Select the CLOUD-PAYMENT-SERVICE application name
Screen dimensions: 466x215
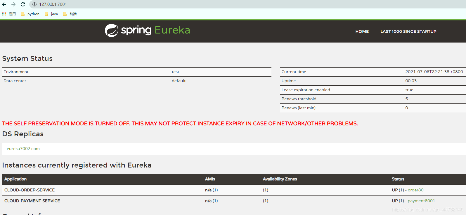[32, 201]
